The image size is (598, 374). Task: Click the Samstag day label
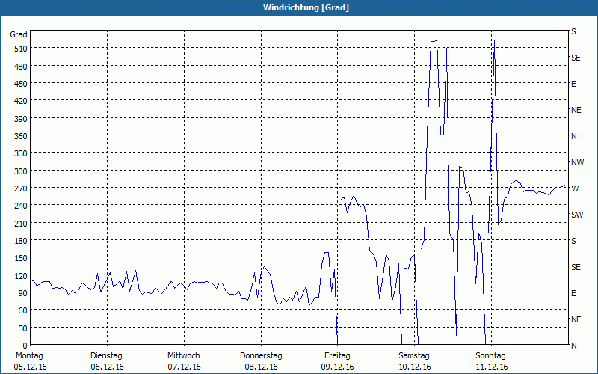click(x=414, y=356)
